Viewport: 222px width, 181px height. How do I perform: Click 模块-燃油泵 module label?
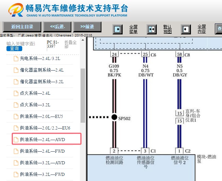click(206, 159)
